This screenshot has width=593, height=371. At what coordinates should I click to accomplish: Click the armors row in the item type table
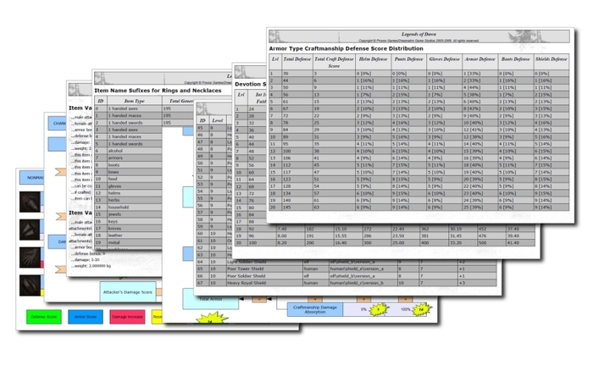click(x=129, y=158)
